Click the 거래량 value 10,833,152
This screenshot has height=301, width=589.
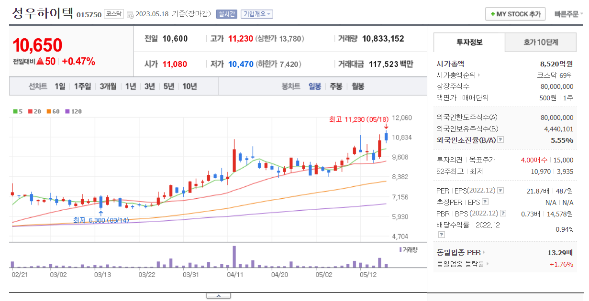tap(383, 39)
